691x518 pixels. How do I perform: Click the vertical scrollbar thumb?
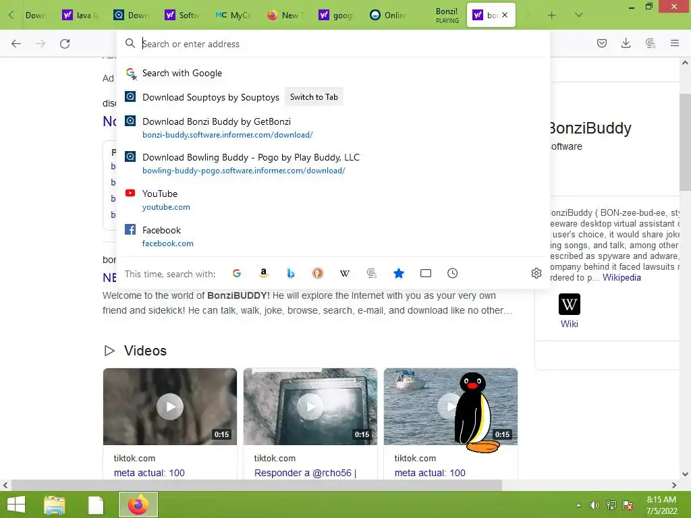pyautogui.click(x=685, y=142)
